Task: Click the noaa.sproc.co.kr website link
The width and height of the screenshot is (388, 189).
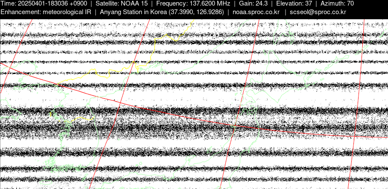Action: click(x=256, y=12)
